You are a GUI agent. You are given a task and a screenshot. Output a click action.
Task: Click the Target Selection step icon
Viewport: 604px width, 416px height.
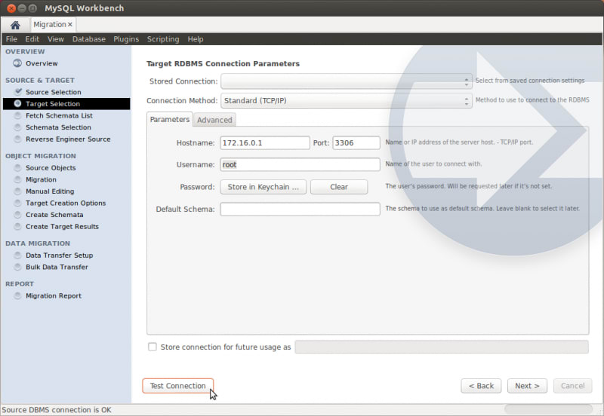(17, 103)
